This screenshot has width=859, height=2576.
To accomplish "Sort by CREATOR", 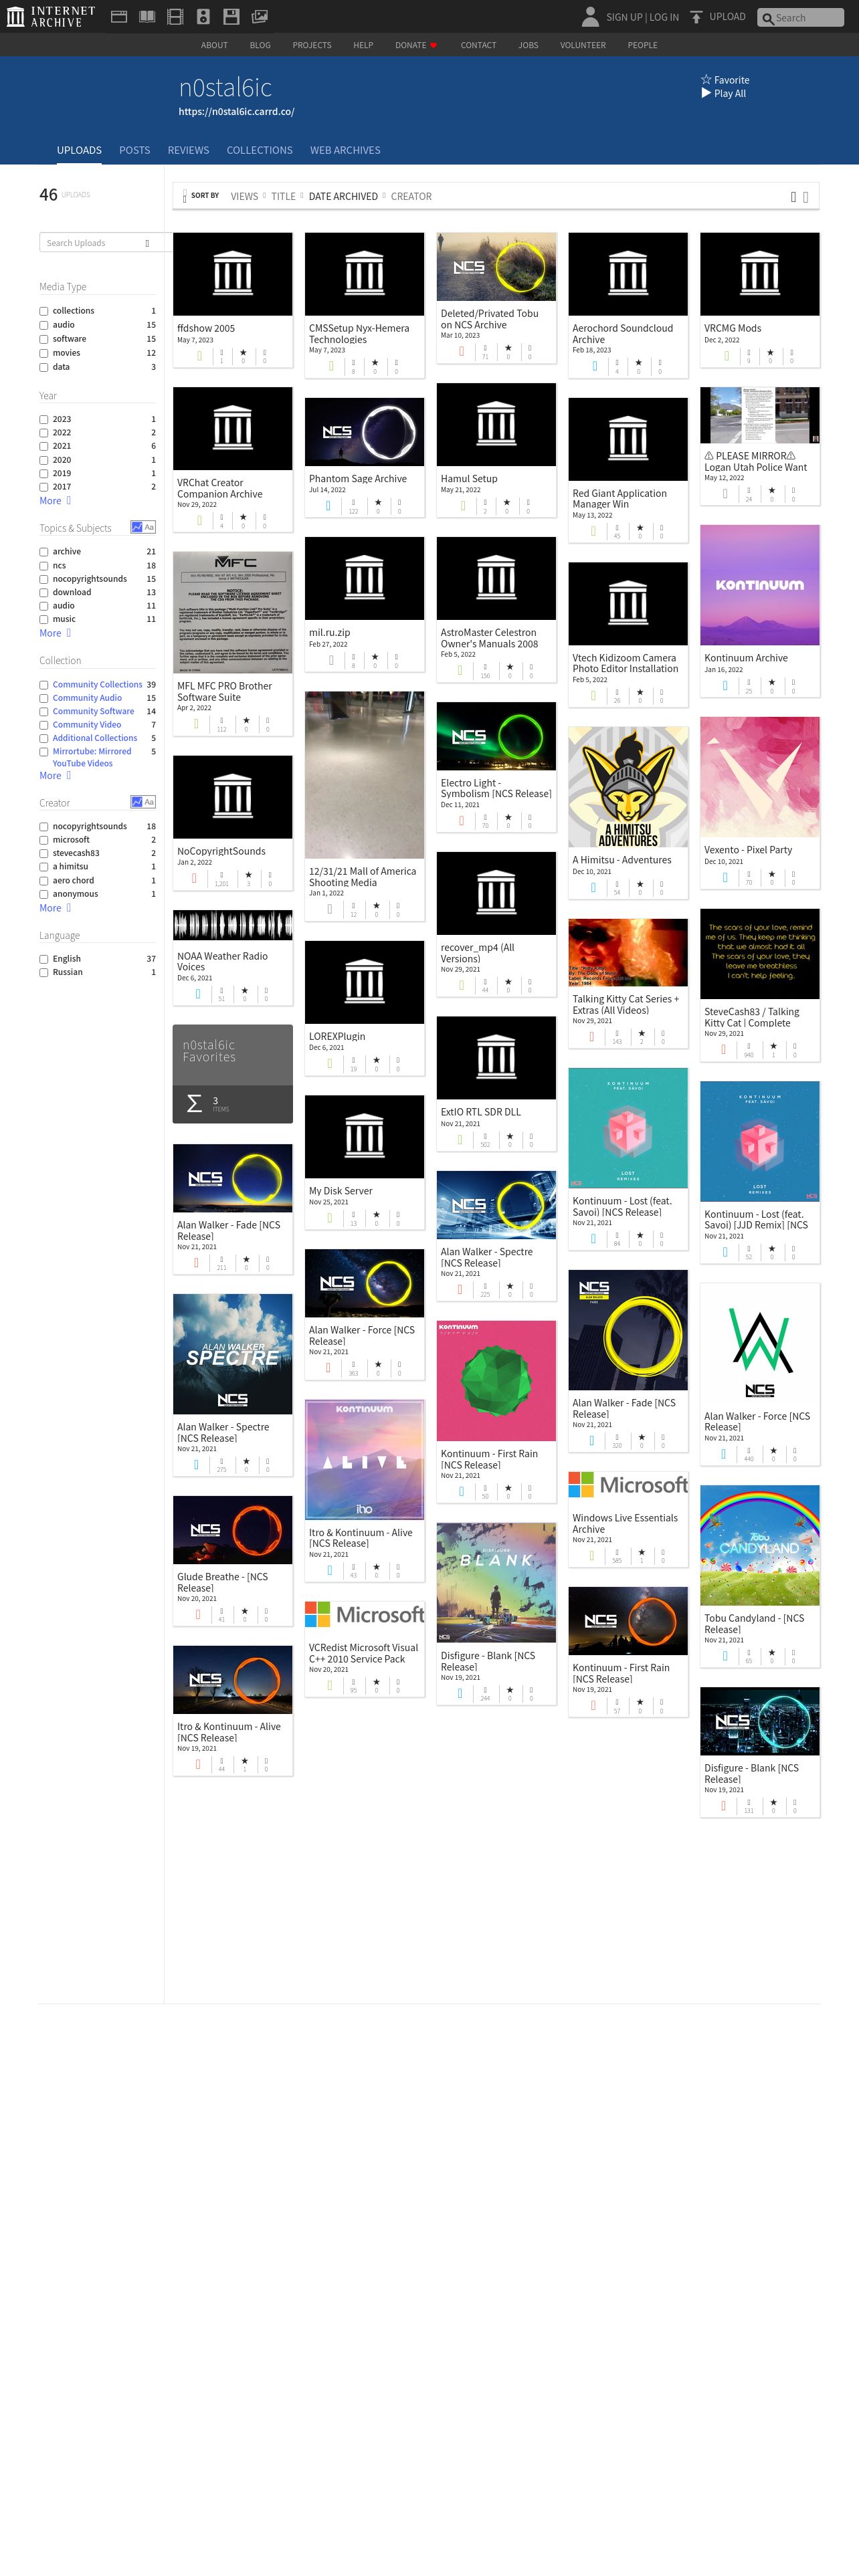I will (x=411, y=196).
